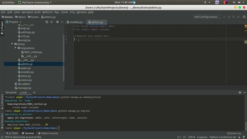Click home breadcrumb in navigation bar
The height and width of the screenshot is (139, 247).
point(33,17)
